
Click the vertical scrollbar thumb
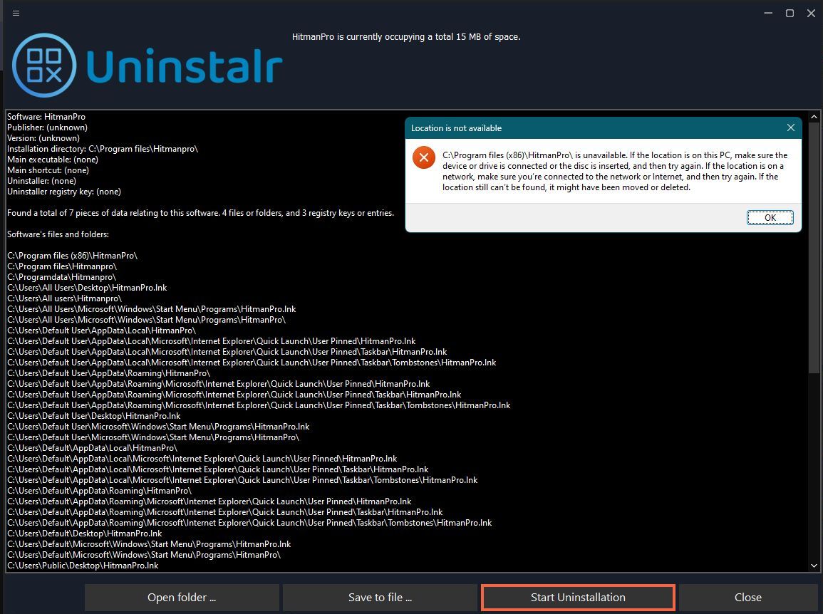tap(814, 248)
